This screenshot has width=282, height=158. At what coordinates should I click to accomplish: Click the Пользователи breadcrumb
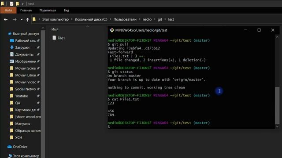(x=125, y=19)
